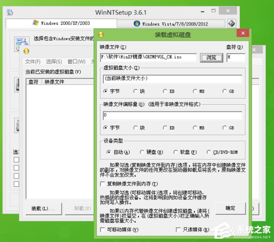The image size is (274, 242).
Task: Click the Windows XP flag logo icon
Action: pyautogui.click(x=36, y=23)
